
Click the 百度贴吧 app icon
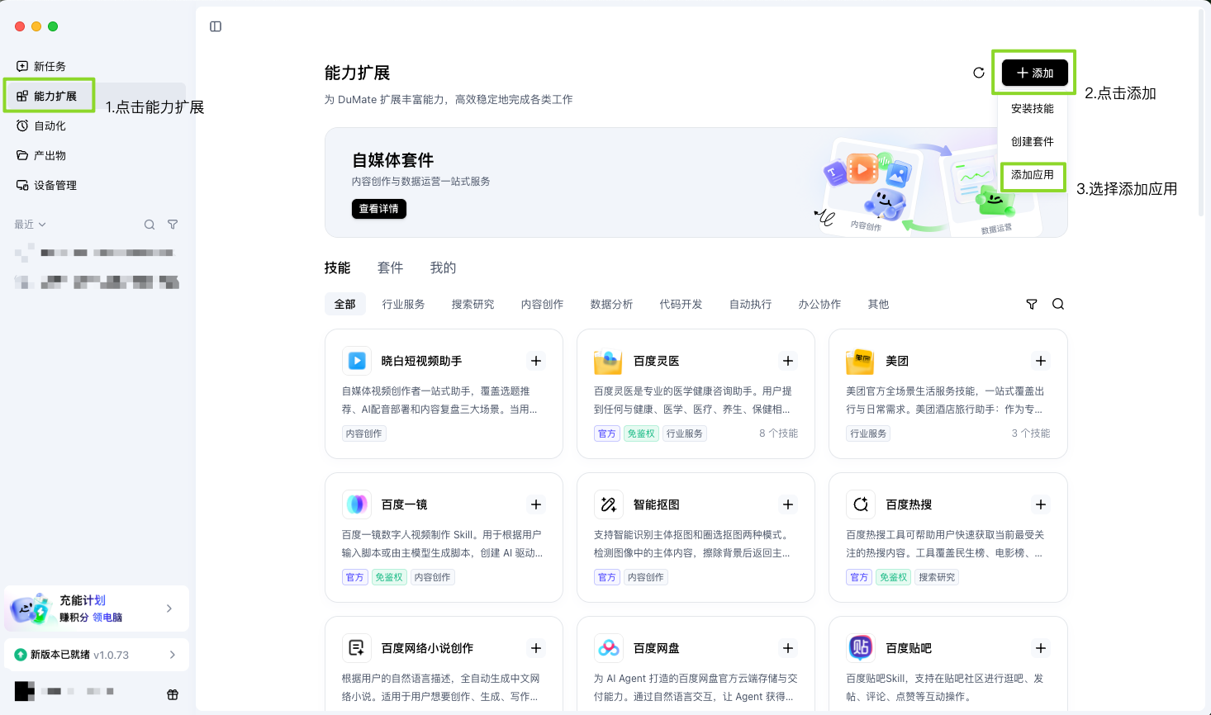861,648
